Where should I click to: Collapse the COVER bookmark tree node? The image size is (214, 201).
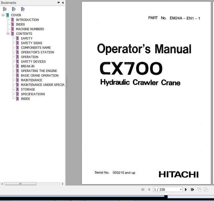pos(3,15)
